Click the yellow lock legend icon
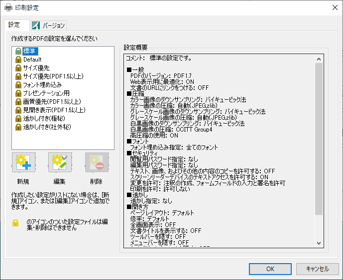Viewport: 343px width, 280px height. tap(15, 223)
